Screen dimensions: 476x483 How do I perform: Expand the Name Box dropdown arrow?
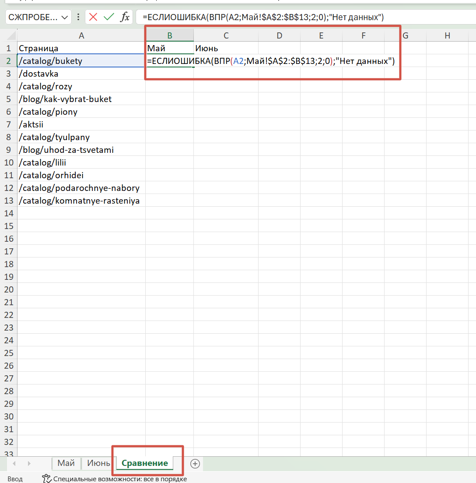pyautogui.click(x=65, y=18)
